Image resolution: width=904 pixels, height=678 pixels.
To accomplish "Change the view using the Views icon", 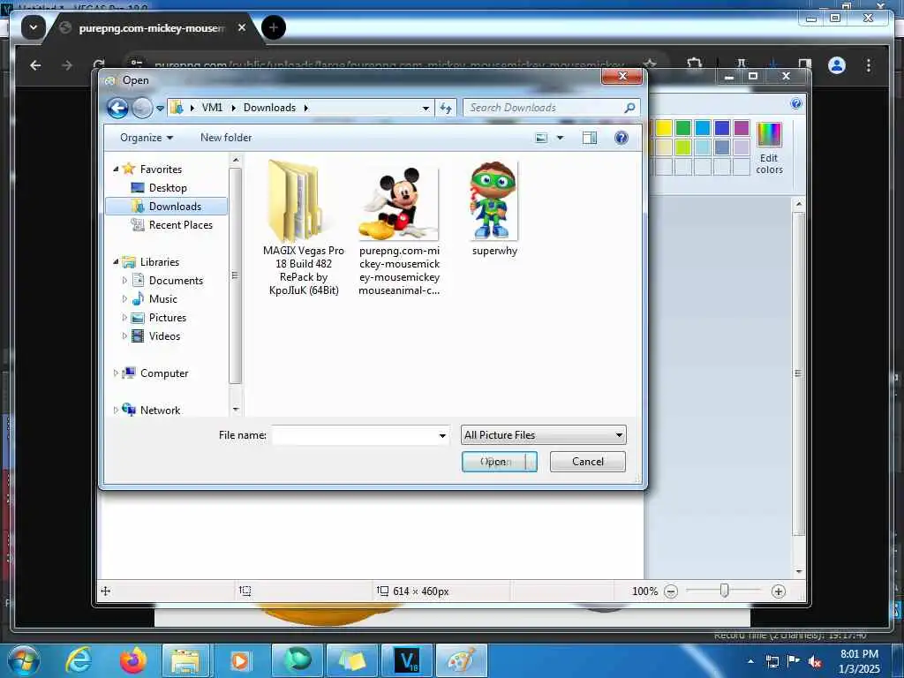I will [541, 138].
